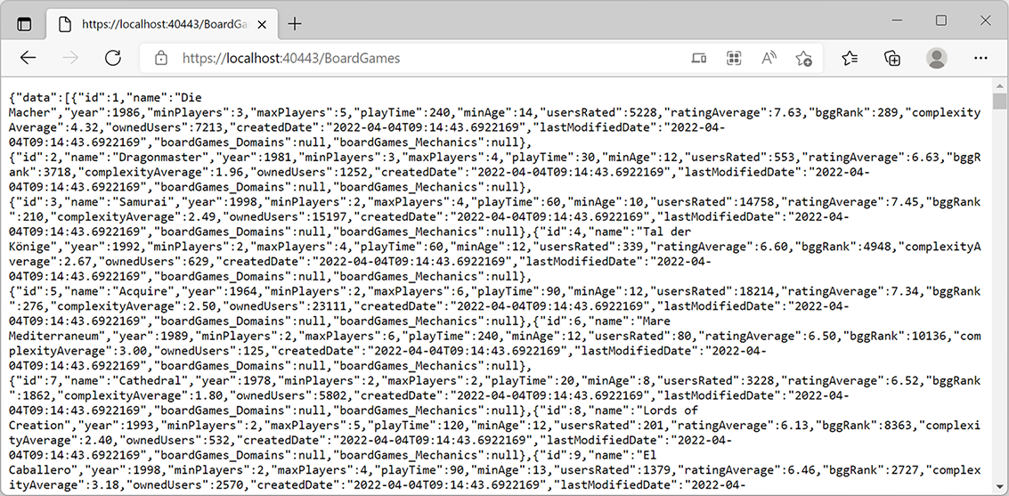
Task: Open the user profile avatar
Action: tap(937, 59)
